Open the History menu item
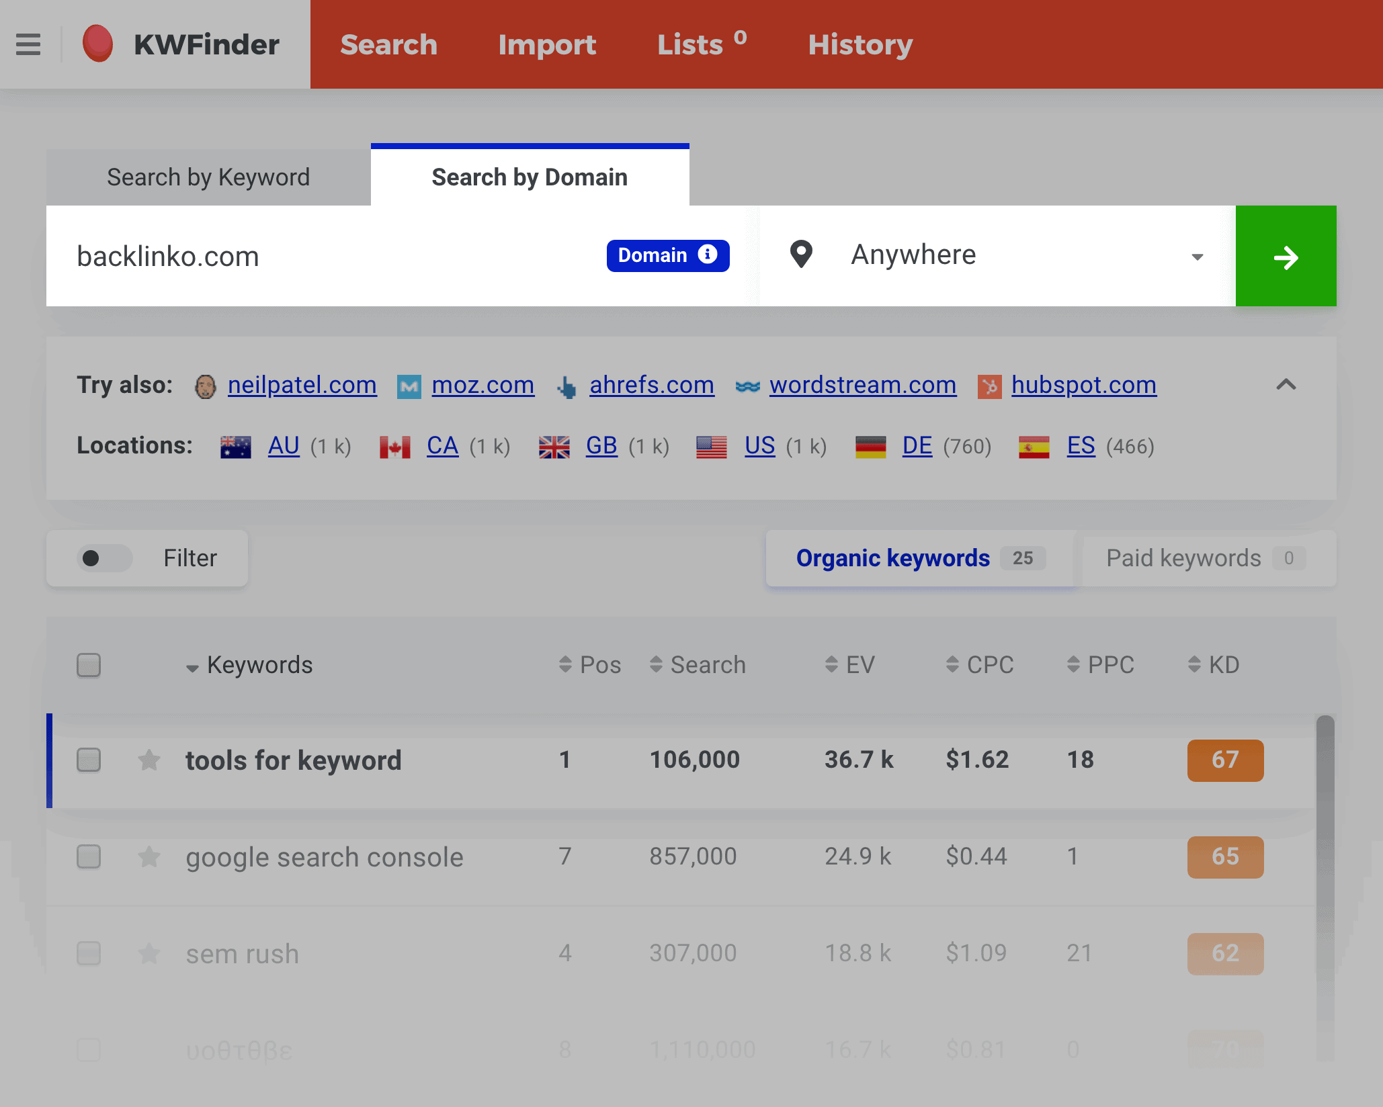The height and width of the screenshot is (1107, 1383). pos(860,44)
